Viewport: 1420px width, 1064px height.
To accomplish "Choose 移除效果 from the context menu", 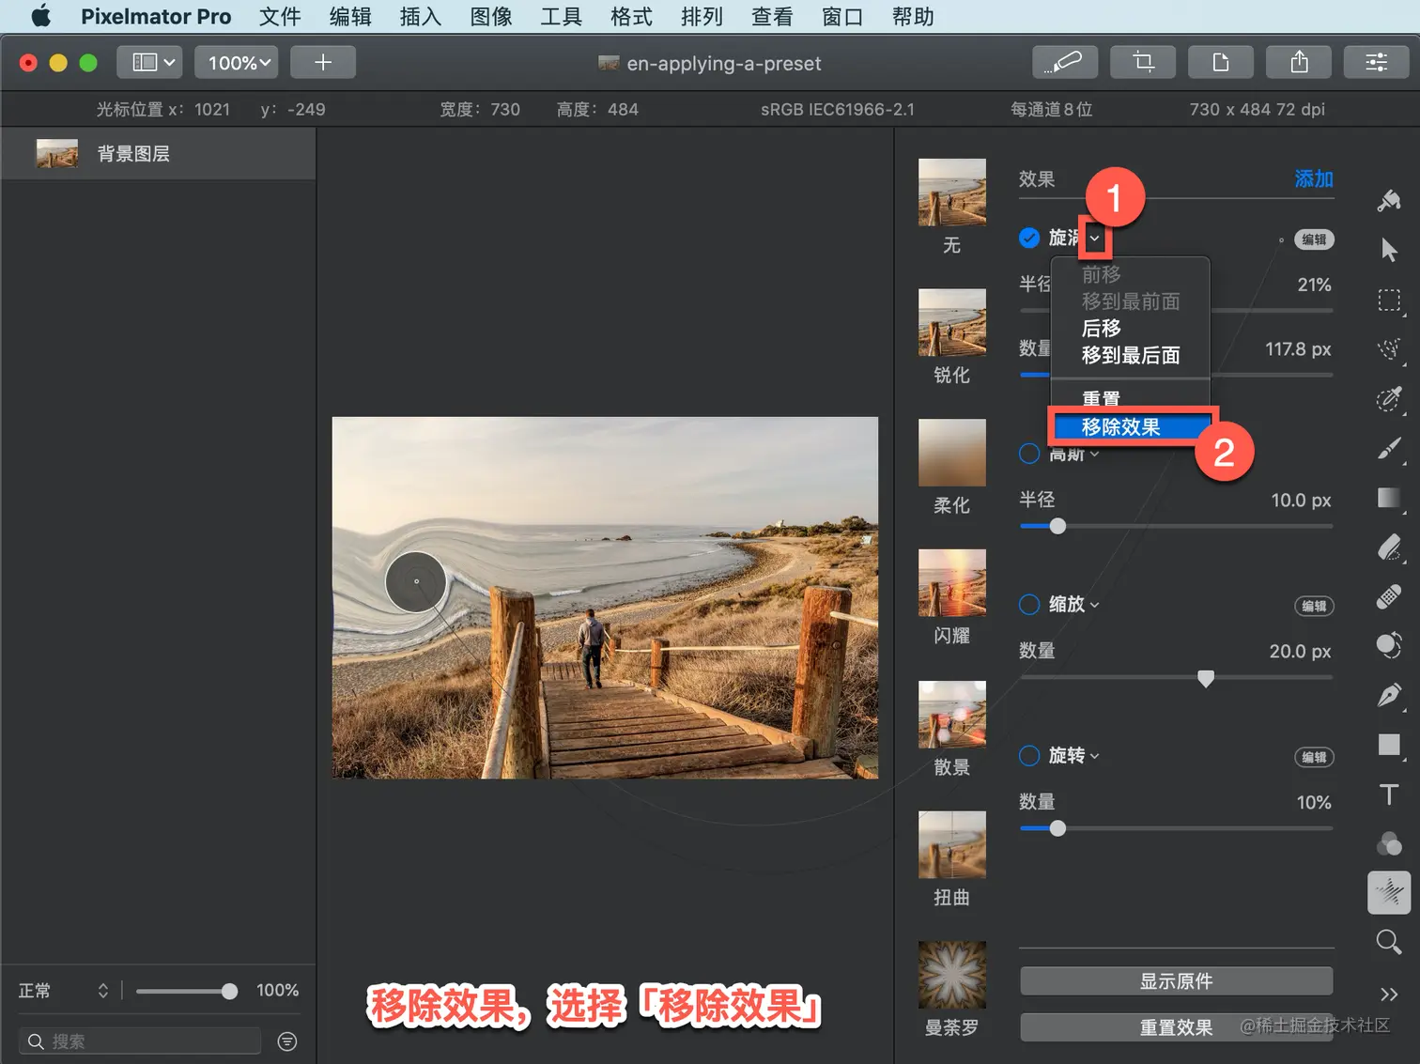I will pyautogui.click(x=1131, y=427).
